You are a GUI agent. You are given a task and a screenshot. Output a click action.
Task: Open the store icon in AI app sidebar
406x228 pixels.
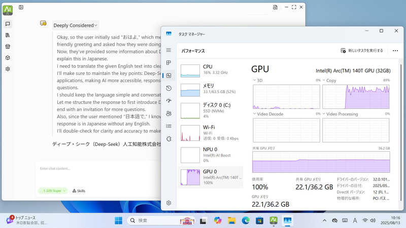(8, 47)
